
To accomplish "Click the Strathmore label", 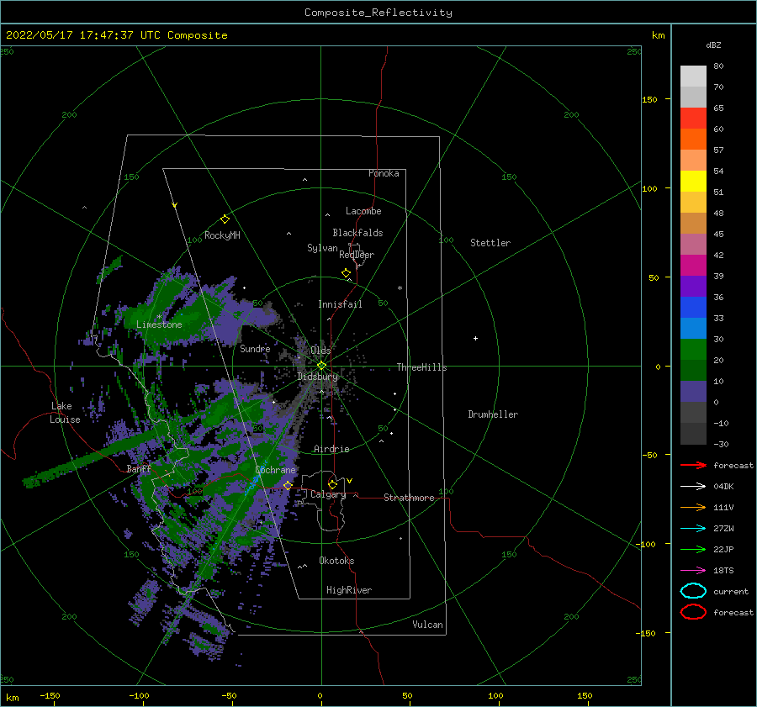I will coord(409,498).
